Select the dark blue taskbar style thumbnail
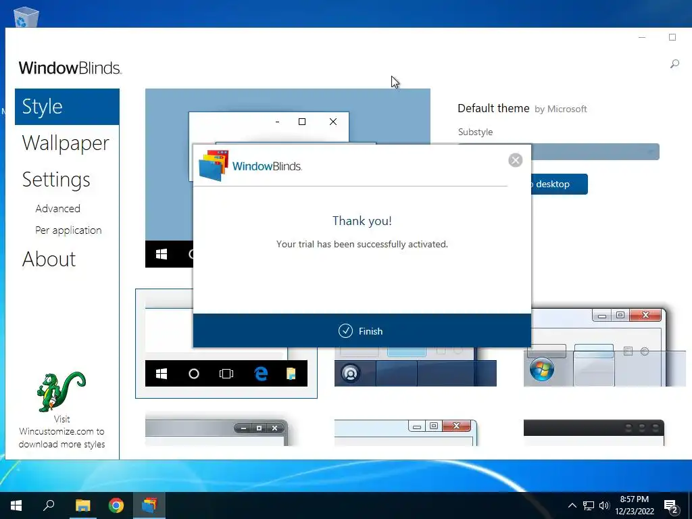Image resolution: width=692 pixels, height=519 pixels. (x=416, y=367)
